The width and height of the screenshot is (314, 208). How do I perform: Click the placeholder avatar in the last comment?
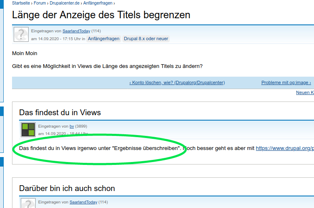(28, 203)
